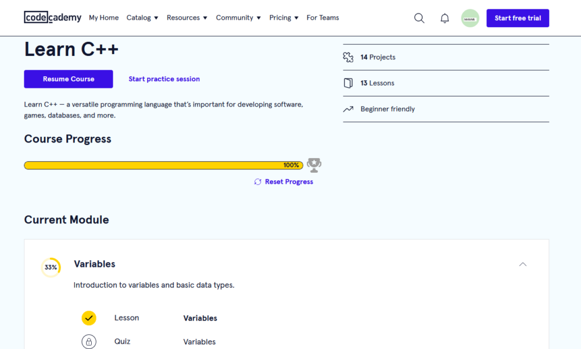Click the puzzle piece Projects icon
This screenshot has width=581, height=349.
pos(348,57)
